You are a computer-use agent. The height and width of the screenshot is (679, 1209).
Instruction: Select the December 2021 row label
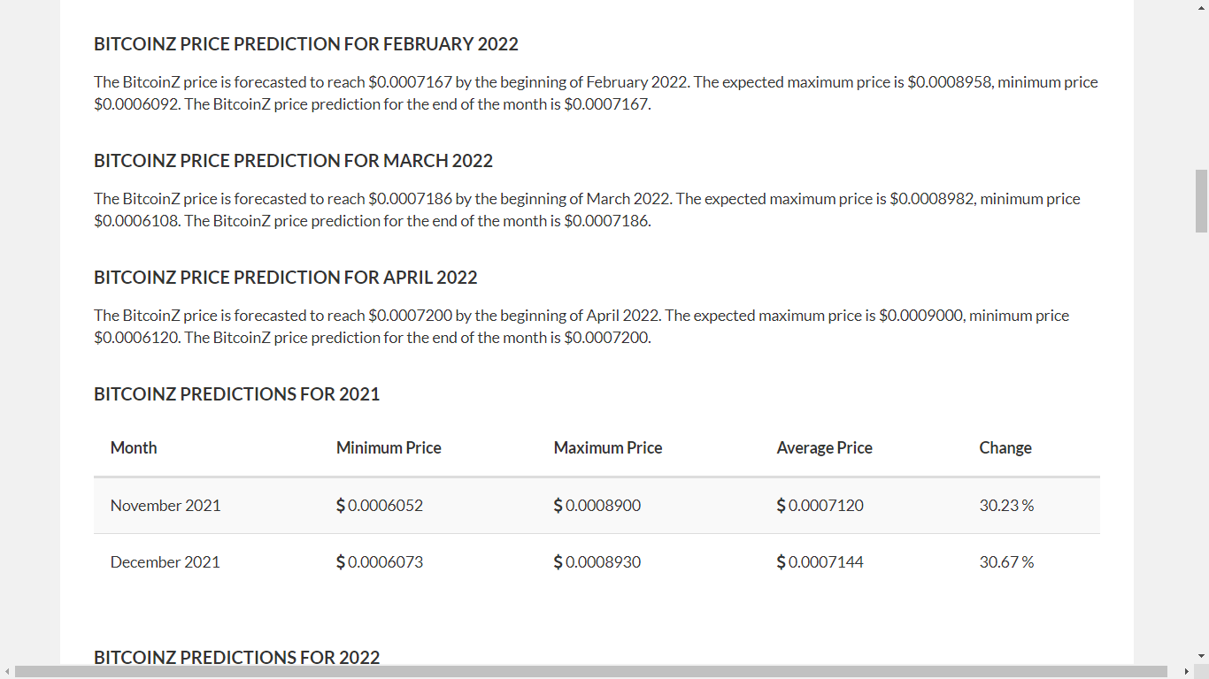tap(166, 562)
